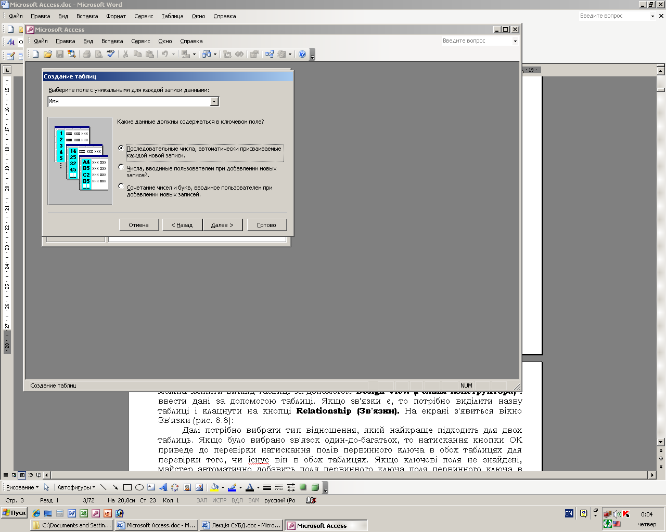Run the ABC spelling check in Access toolbar
Image resolution: width=666 pixels, height=532 pixels.
click(111, 54)
